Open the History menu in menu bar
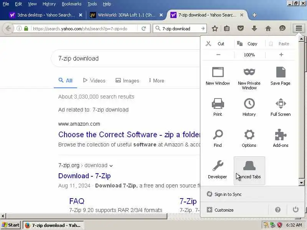Image resolution: width=307 pixels, height=230 pixels. coord(49,4)
